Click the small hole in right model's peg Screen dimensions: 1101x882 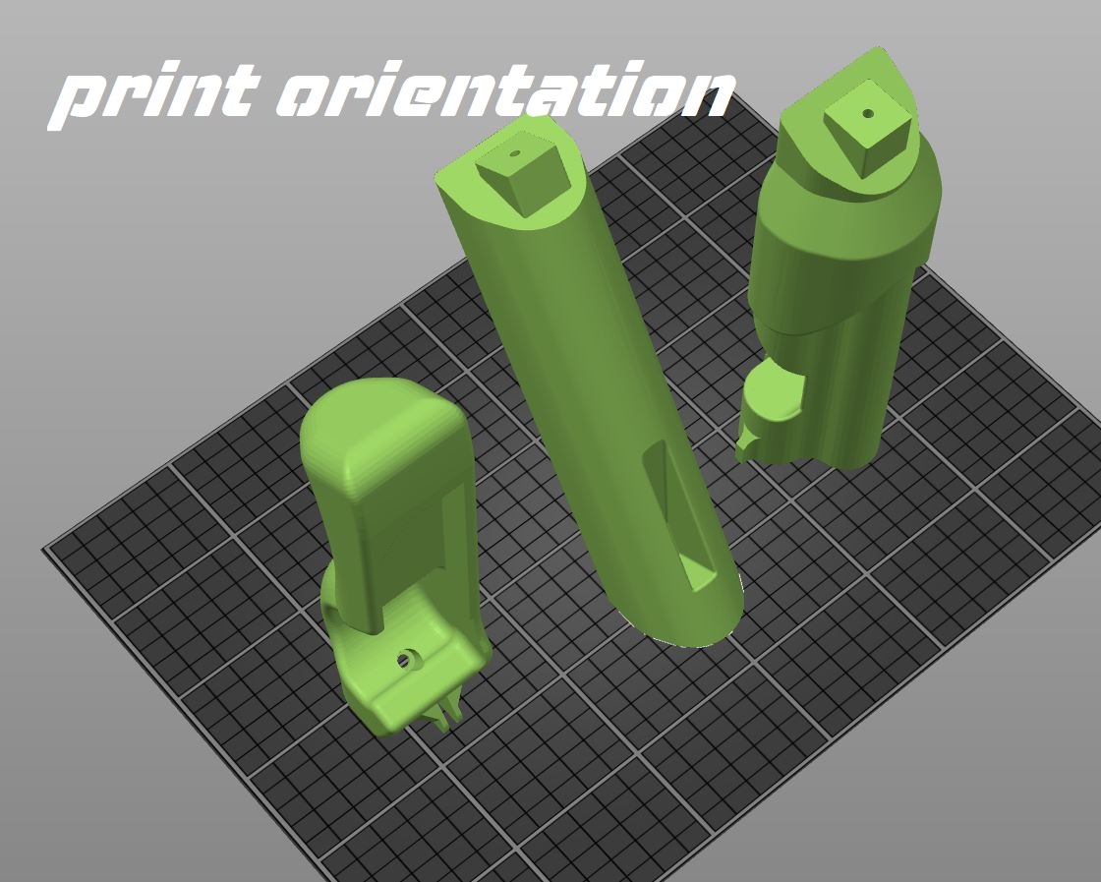[x=868, y=113]
